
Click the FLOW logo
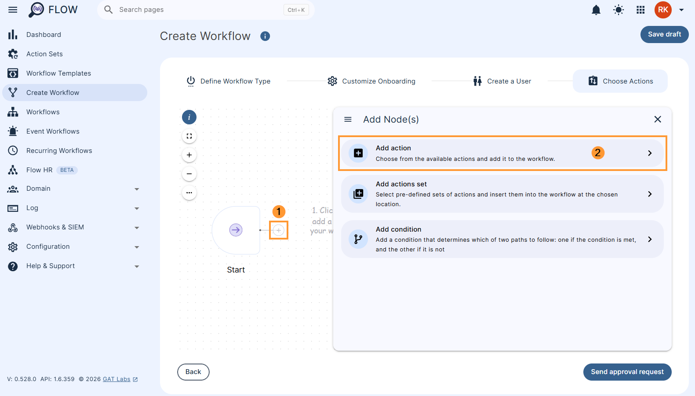click(x=53, y=10)
